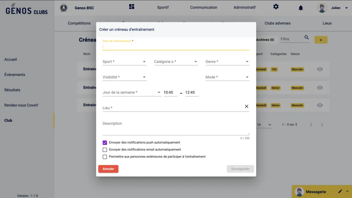Open the Sport dropdown
Image resolution: width=352 pixels, height=198 pixels.
[x=124, y=62]
